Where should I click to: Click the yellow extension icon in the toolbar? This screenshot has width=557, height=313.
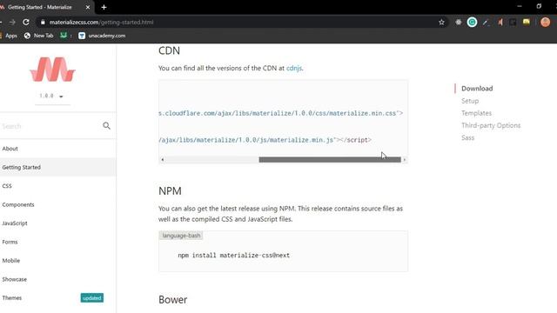pyautogui.click(x=526, y=22)
